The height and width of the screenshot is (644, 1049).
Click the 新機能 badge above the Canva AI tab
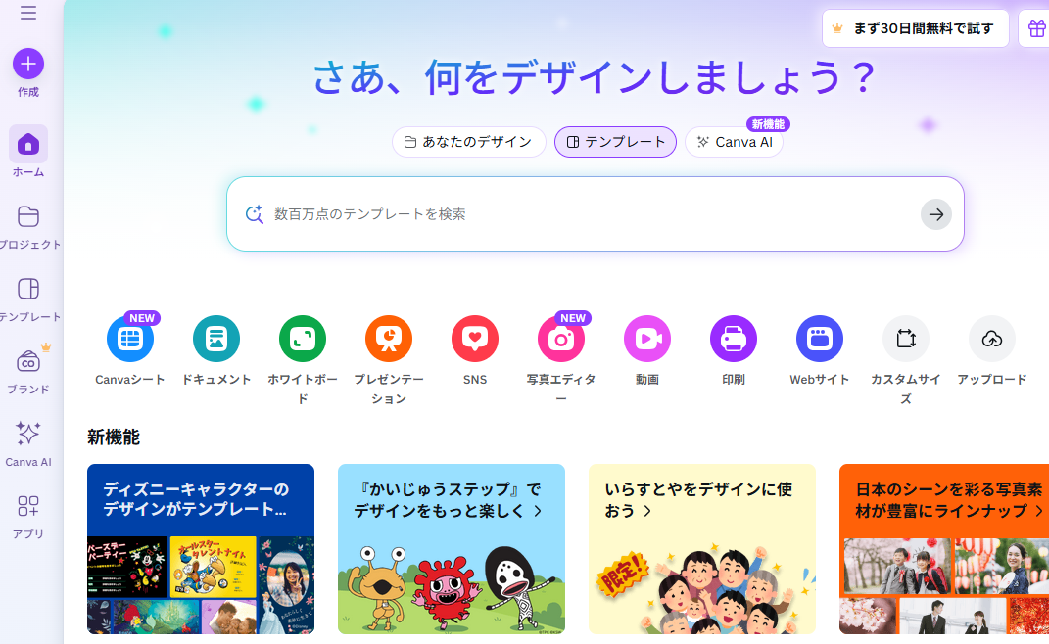tap(769, 124)
